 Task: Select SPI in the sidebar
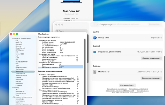tap(17, 60)
